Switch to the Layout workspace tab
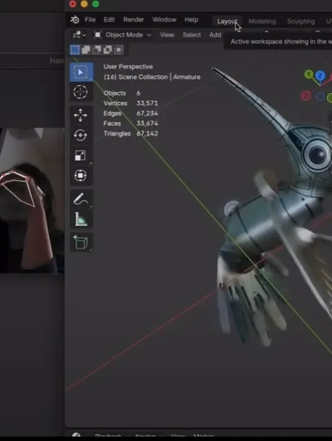 228,21
